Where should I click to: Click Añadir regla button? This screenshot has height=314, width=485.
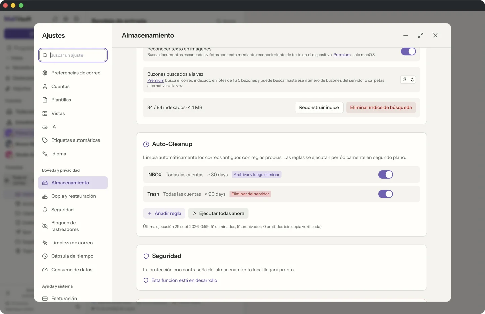(164, 213)
